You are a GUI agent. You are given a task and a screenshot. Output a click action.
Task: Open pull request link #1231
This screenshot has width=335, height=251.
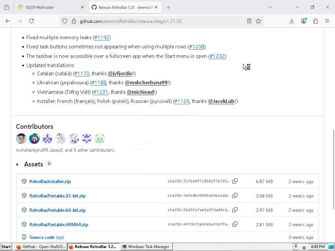(x=101, y=92)
